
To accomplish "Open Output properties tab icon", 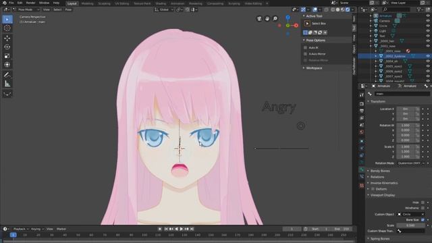I will click(362, 111).
